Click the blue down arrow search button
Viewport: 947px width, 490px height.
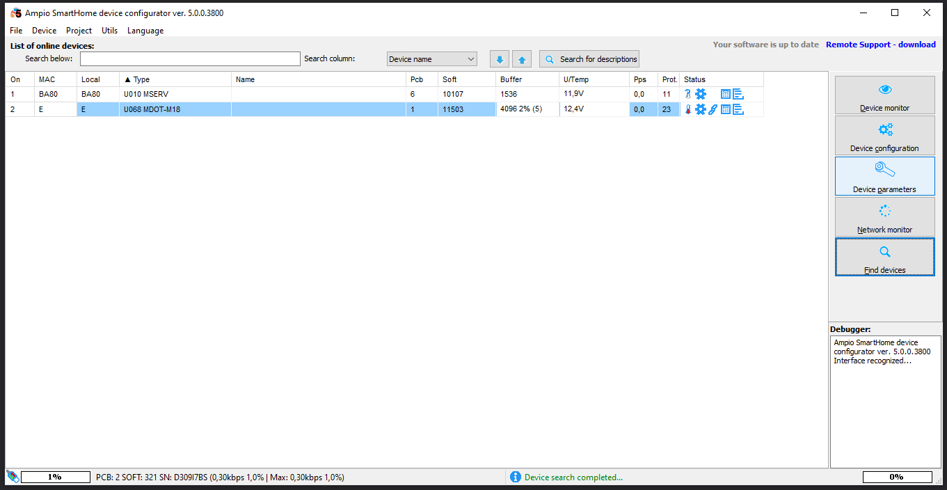pyautogui.click(x=500, y=59)
